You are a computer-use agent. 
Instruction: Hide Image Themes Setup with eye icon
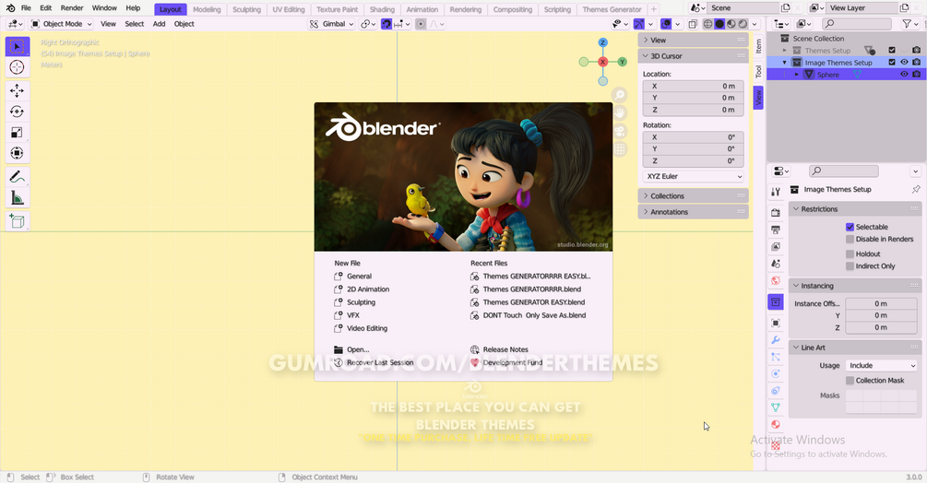coord(904,62)
